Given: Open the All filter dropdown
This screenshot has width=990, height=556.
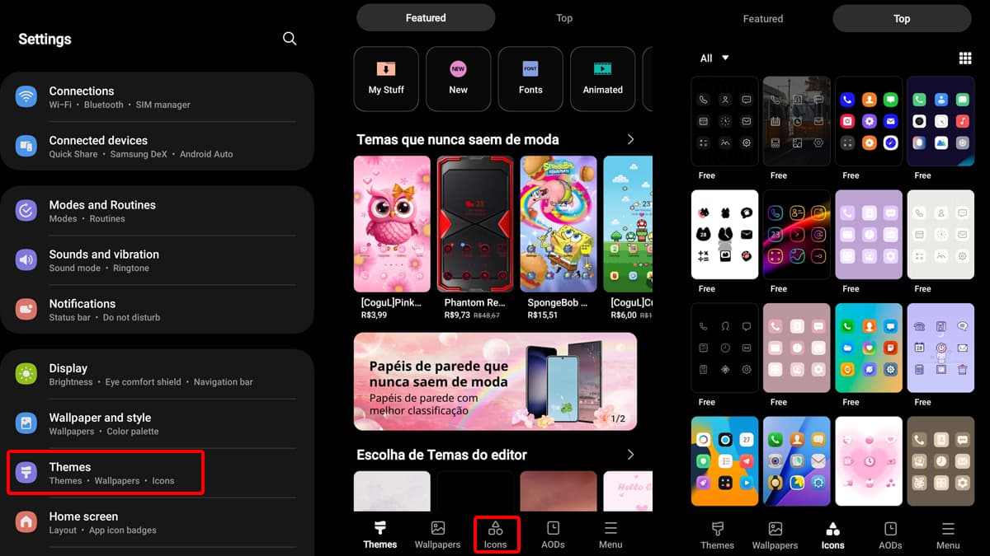Looking at the screenshot, I should [x=713, y=58].
